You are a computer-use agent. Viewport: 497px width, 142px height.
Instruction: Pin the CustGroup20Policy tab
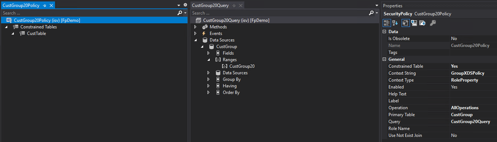tap(44, 6)
